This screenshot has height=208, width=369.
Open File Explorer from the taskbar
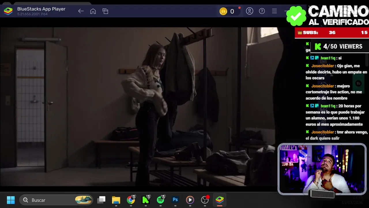(116, 200)
